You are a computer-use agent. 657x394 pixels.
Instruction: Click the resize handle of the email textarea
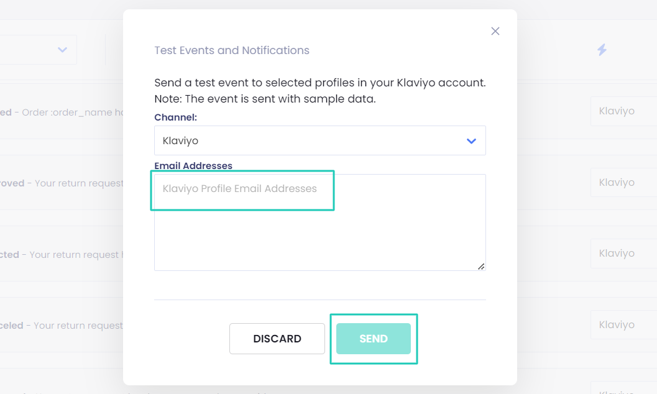point(481,266)
